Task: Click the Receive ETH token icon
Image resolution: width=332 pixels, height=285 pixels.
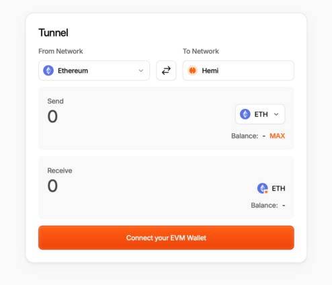Action: tap(263, 188)
